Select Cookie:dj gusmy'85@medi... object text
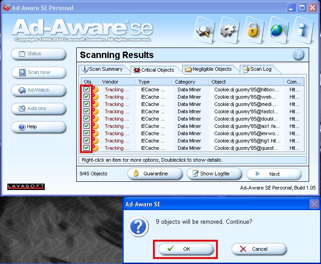The height and width of the screenshot is (264, 321). click(x=245, y=104)
